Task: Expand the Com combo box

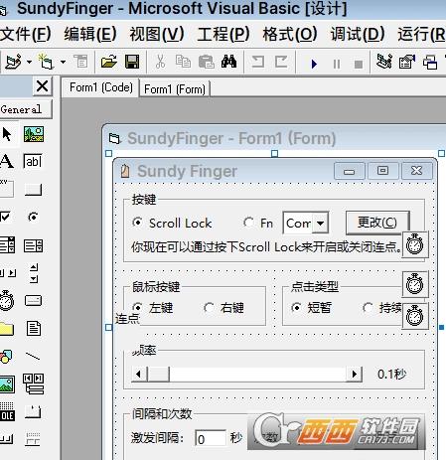Action: (x=320, y=224)
